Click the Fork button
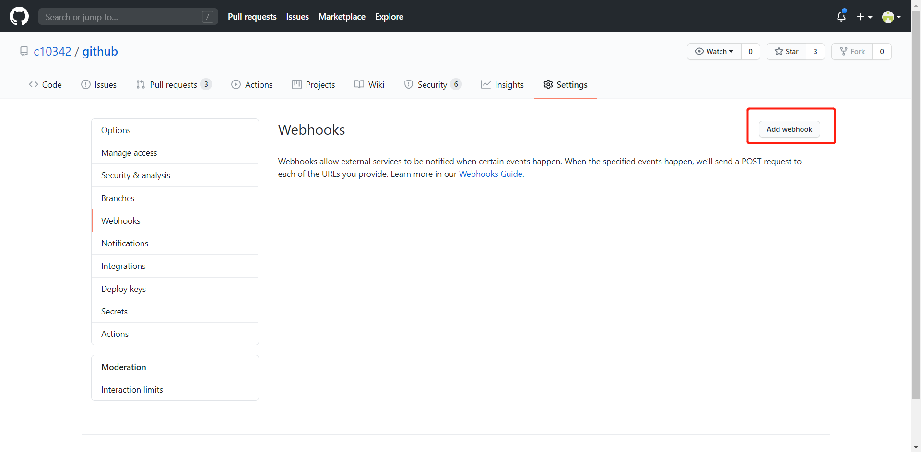Viewport: 921px width, 452px height. pos(852,51)
